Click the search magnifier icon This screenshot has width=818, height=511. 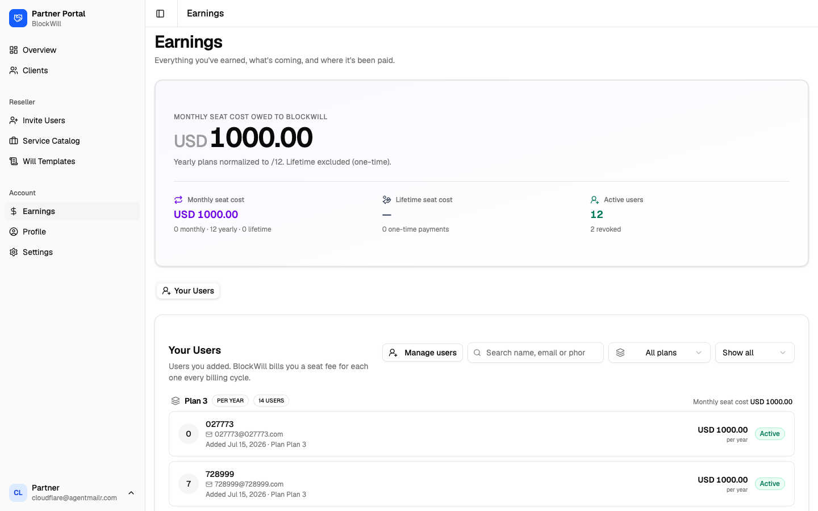477,353
